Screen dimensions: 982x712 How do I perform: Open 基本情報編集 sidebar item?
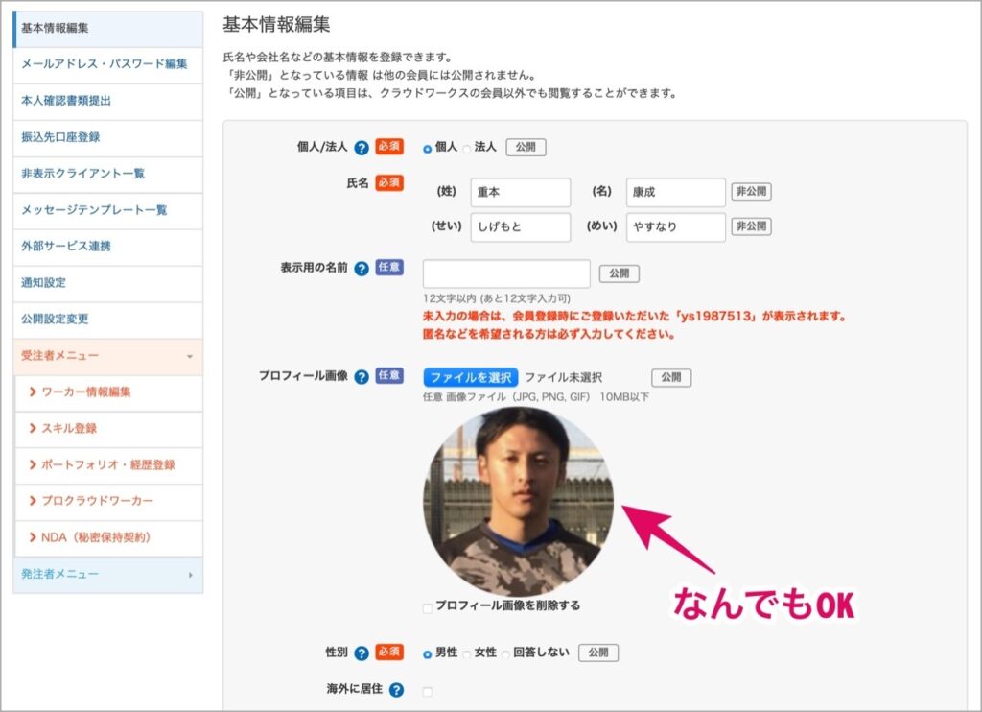click(107, 29)
